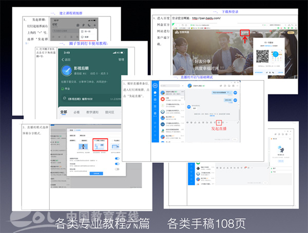Select the 全部 tab in the circle page

click(x=64, y=112)
